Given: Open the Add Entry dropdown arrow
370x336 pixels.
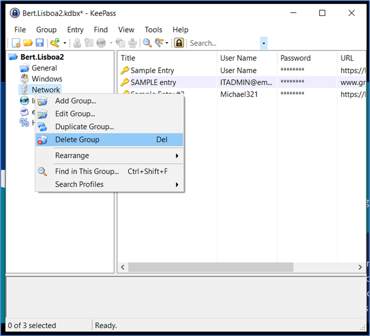Looking at the screenshot, I should tap(65, 43).
